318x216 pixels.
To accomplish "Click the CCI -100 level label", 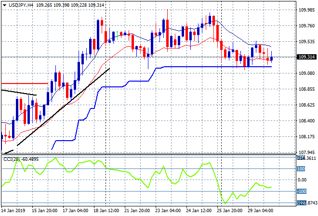I will point(302,191).
